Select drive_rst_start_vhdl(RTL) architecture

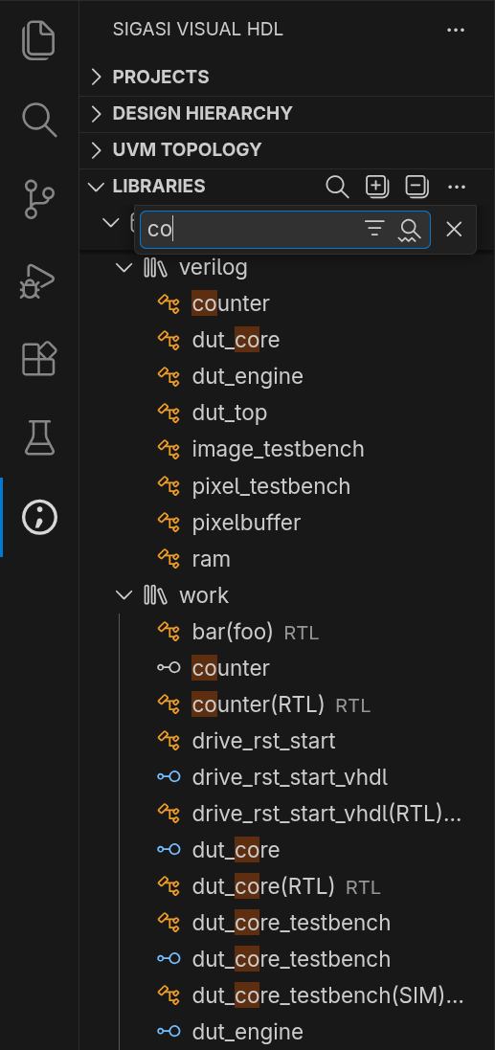point(326,814)
